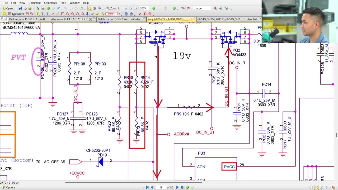
Task: Click the green zoom in plus button
Action: [174, 8]
